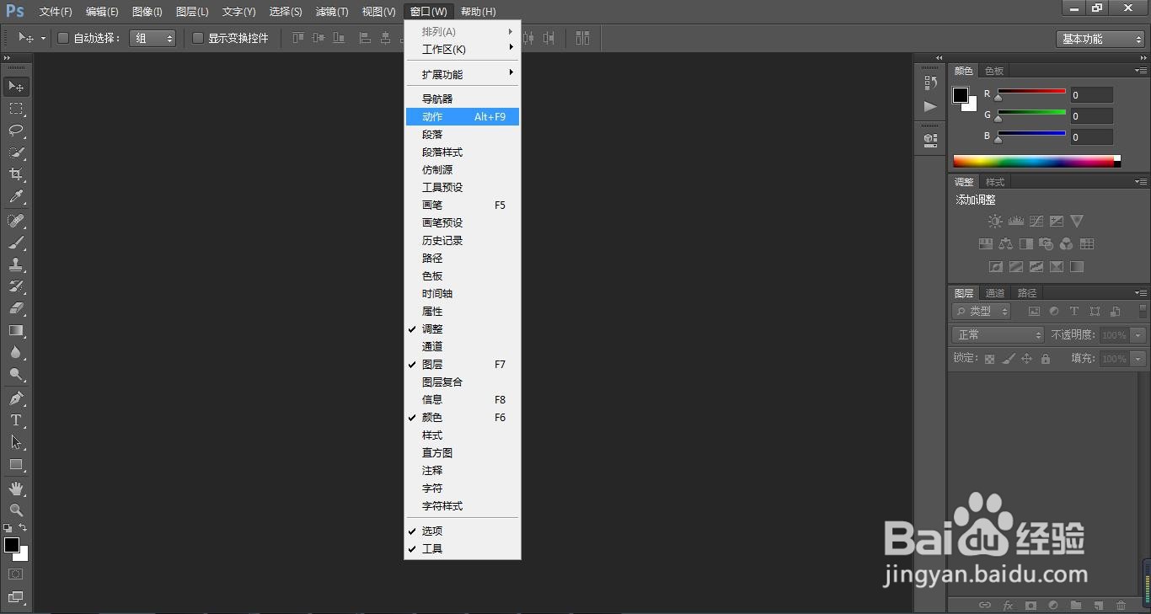
Task: Select the Zoom tool
Action: pos(15,510)
